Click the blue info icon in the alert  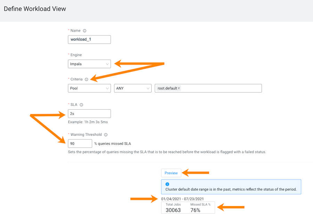[167, 184]
